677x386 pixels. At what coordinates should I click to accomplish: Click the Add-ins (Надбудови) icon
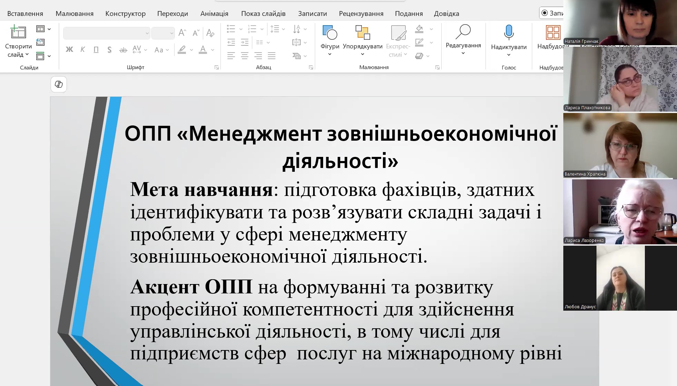click(x=553, y=33)
